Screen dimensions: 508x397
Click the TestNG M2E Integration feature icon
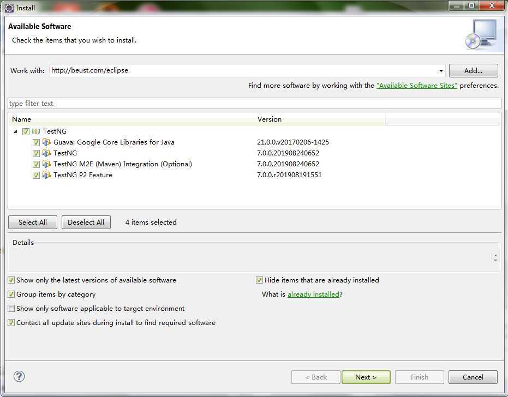47,164
